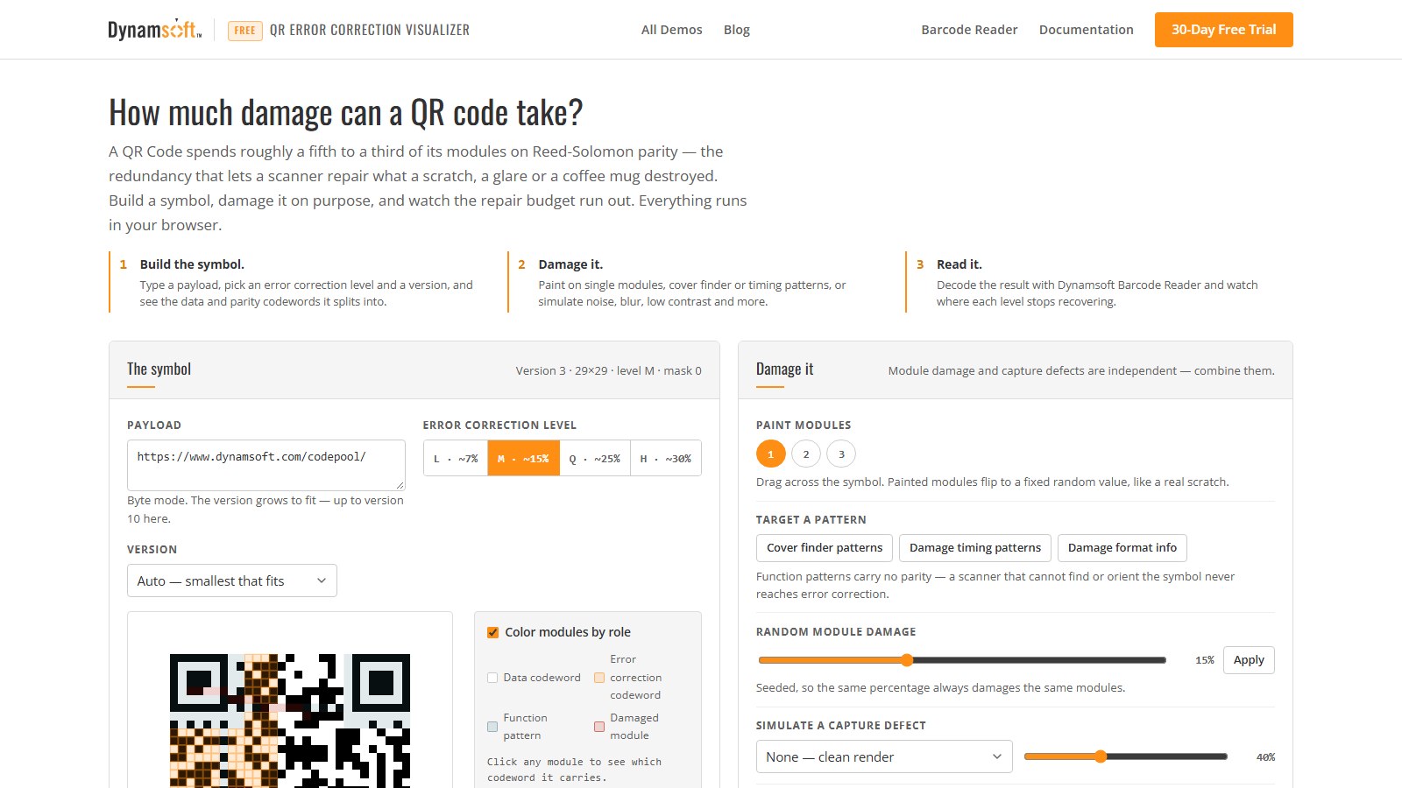1402x788 pixels.
Task: Choose error correction level M ~15%
Action: pos(523,458)
